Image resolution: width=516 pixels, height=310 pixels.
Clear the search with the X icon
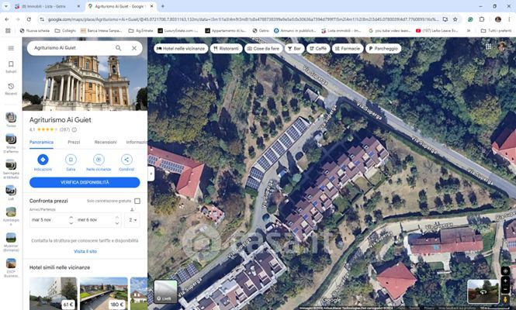pos(133,48)
